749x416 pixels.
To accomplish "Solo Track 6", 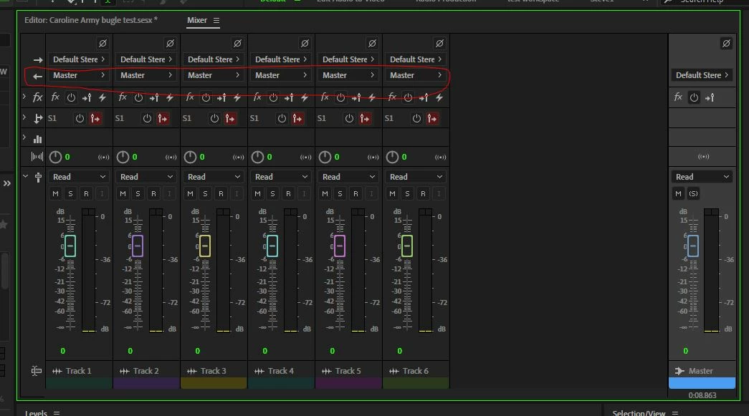I will pos(407,194).
